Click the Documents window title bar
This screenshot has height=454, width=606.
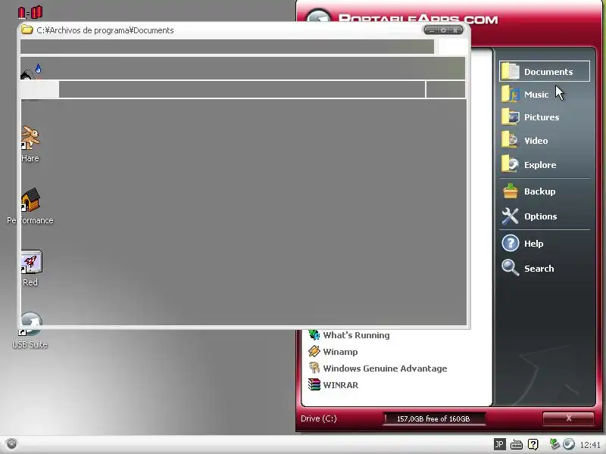(244, 30)
